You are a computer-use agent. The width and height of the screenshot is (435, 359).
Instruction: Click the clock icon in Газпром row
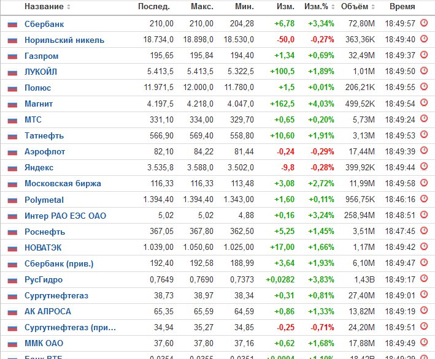(x=424, y=55)
